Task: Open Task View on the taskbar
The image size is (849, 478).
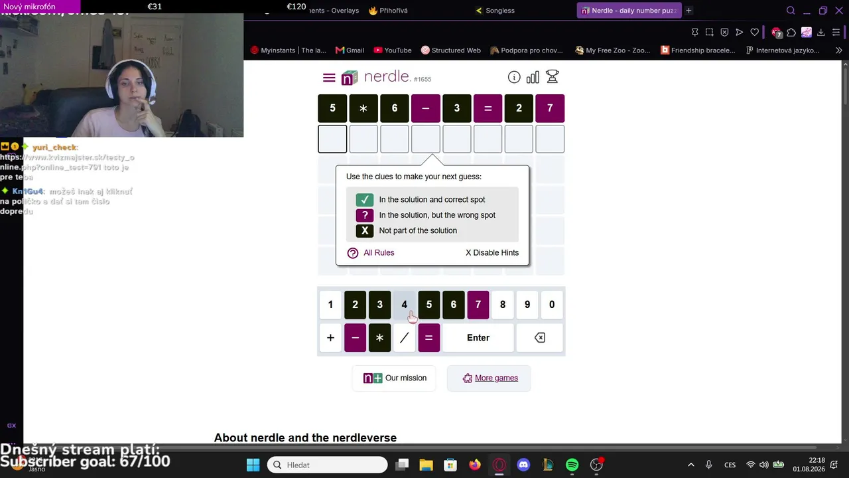Action: 402,465
